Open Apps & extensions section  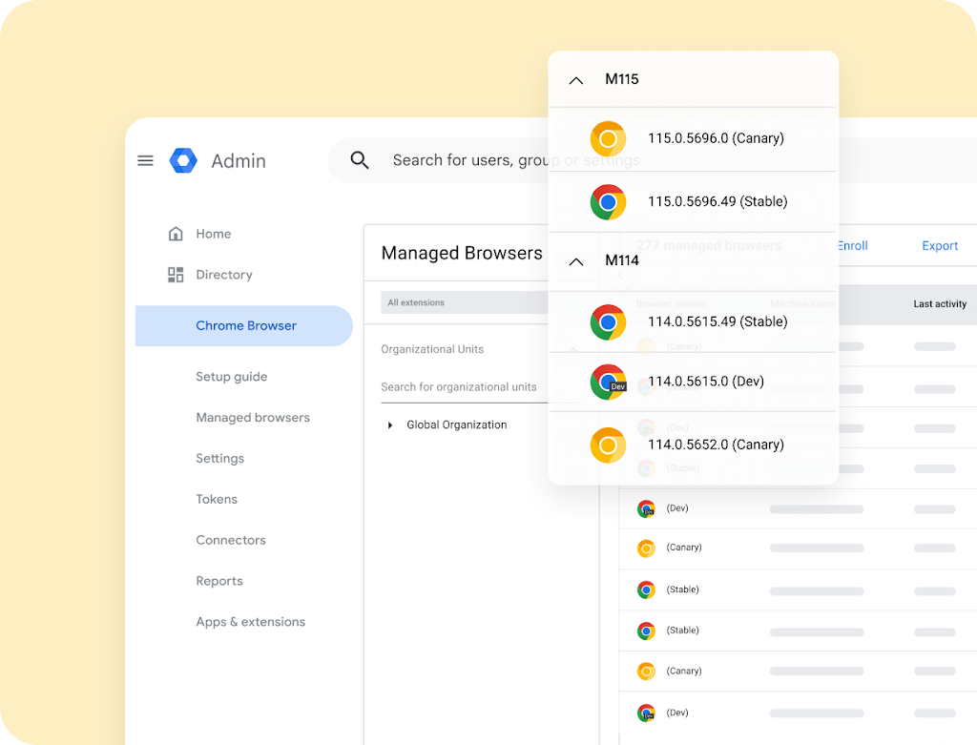click(x=250, y=622)
